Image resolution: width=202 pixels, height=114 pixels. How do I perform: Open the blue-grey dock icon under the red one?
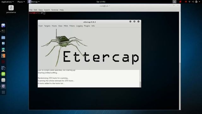click(3, 68)
